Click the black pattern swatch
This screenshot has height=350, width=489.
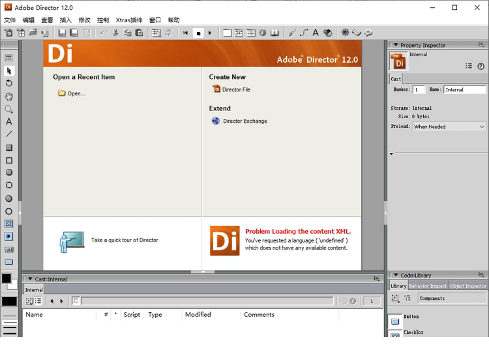(9, 301)
